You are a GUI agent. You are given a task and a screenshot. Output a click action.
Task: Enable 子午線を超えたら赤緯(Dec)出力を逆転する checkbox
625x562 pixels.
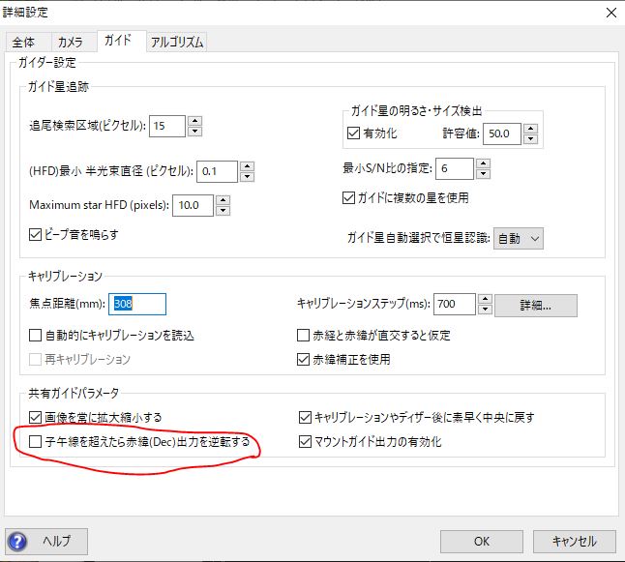(x=36, y=442)
